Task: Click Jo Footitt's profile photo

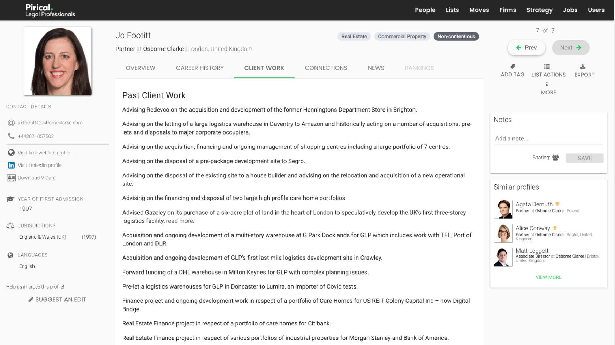Action: tap(58, 61)
